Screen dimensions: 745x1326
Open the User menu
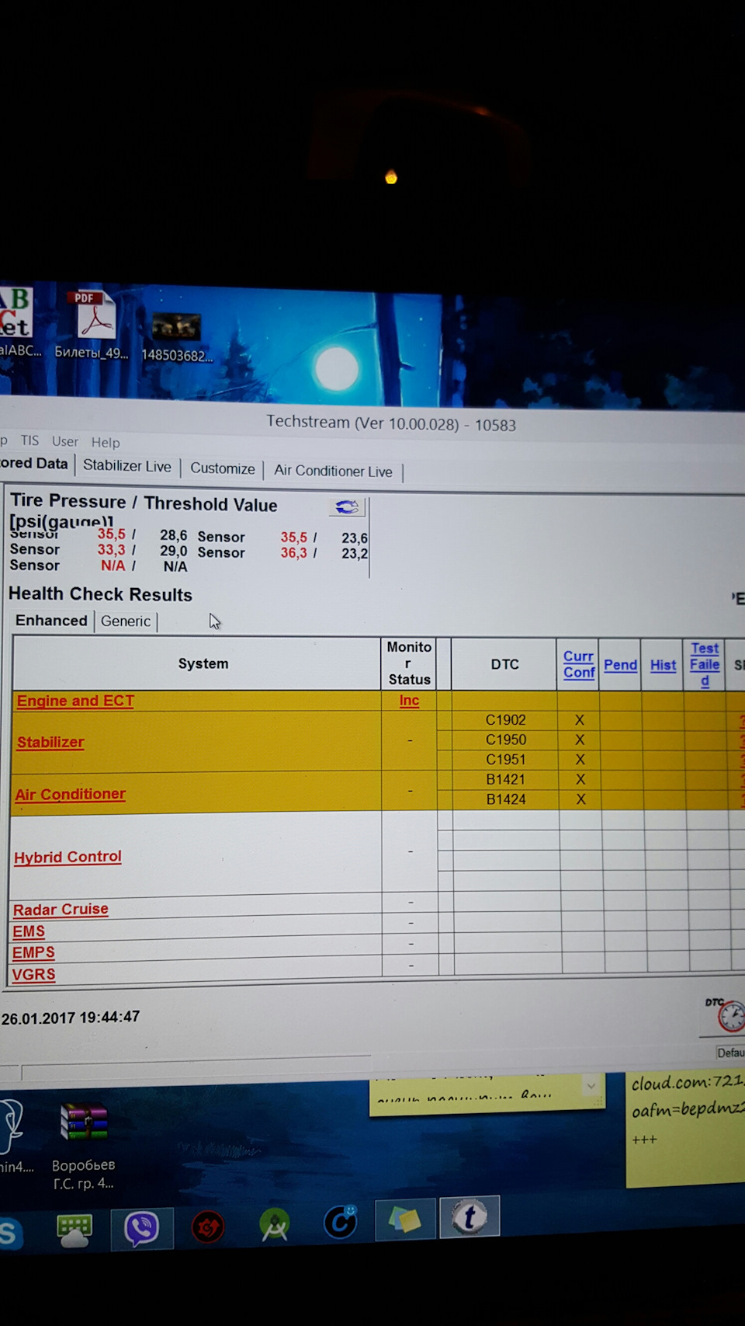(x=65, y=441)
